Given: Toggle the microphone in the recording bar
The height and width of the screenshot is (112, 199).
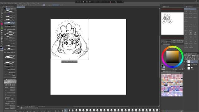Looking at the screenshot, I should (x=111, y=2).
